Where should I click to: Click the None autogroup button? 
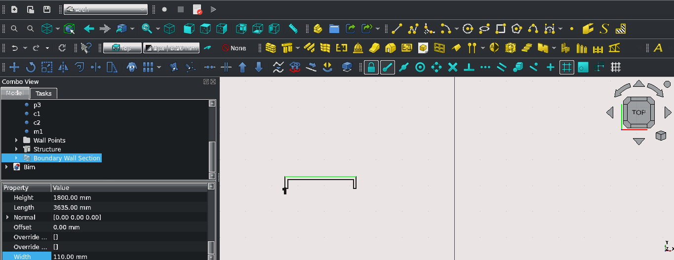234,48
